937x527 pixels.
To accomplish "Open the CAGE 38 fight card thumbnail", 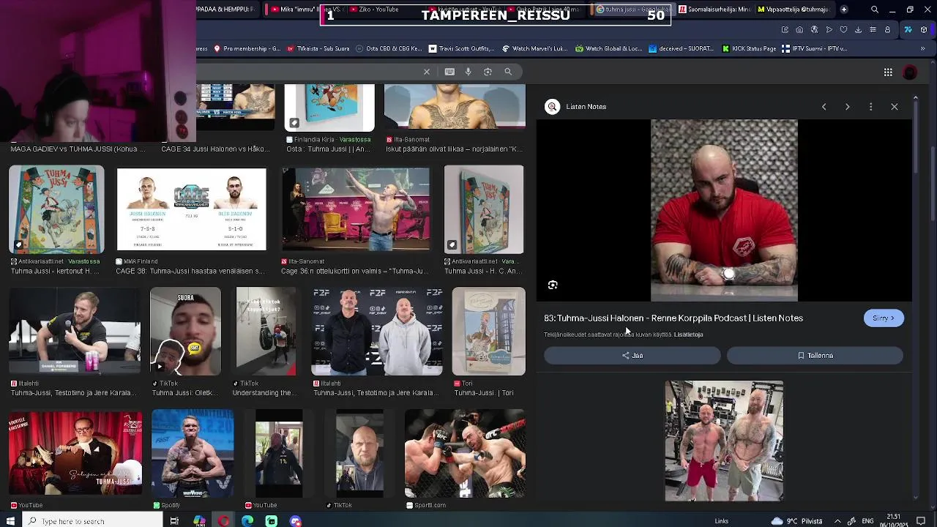I will (191, 209).
